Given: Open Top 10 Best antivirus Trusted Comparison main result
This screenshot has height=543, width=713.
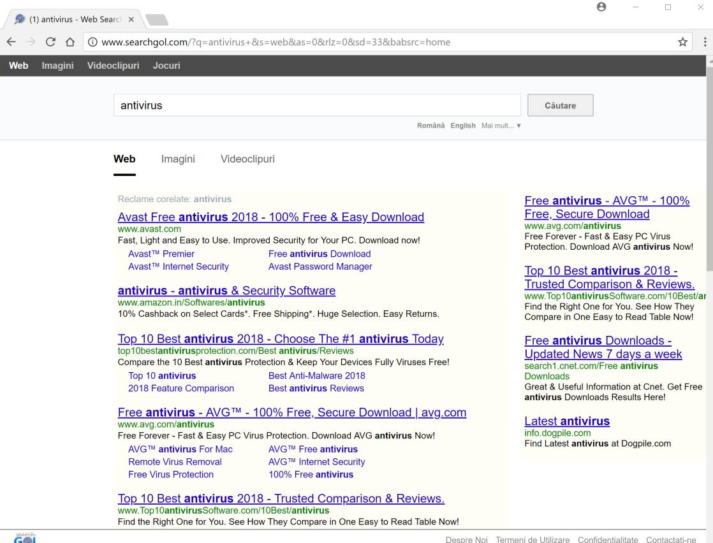Looking at the screenshot, I should [281, 499].
